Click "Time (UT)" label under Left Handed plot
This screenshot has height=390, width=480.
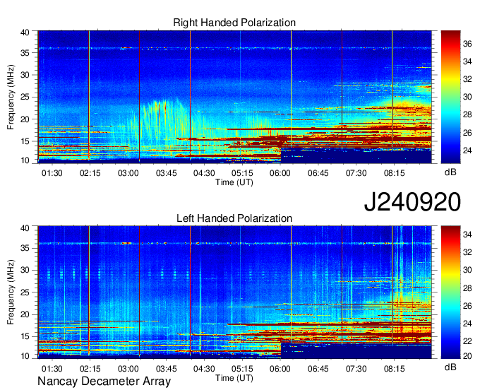pyautogui.click(x=234, y=378)
